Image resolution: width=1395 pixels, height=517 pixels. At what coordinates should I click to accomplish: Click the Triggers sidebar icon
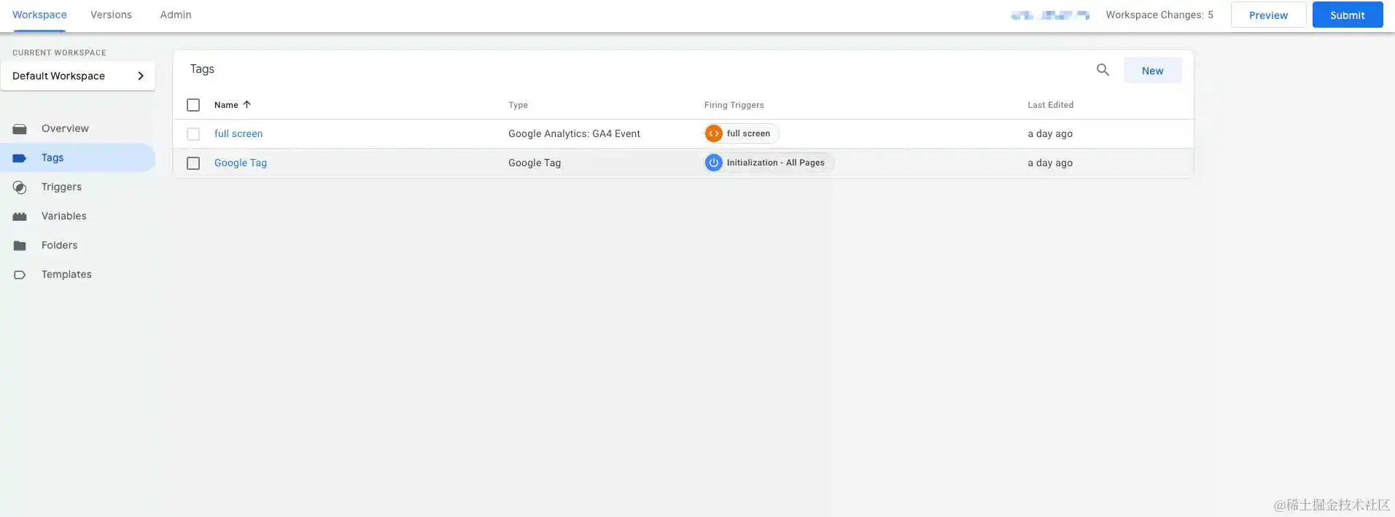20,187
